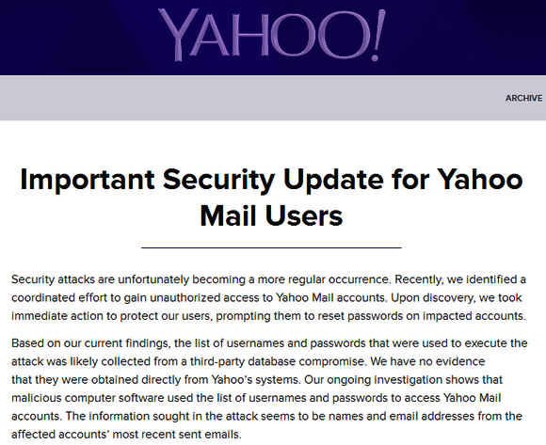This screenshot has width=546, height=445.
Task: Open the ARCHIVE navigation link
Action: click(523, 99)
